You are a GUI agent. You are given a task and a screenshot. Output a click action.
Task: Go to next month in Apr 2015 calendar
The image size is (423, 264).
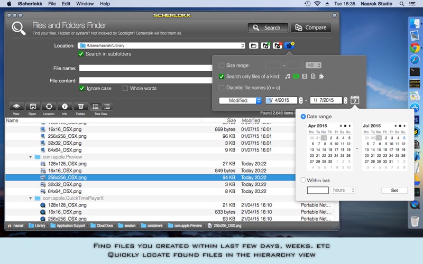tap(350, 126)
